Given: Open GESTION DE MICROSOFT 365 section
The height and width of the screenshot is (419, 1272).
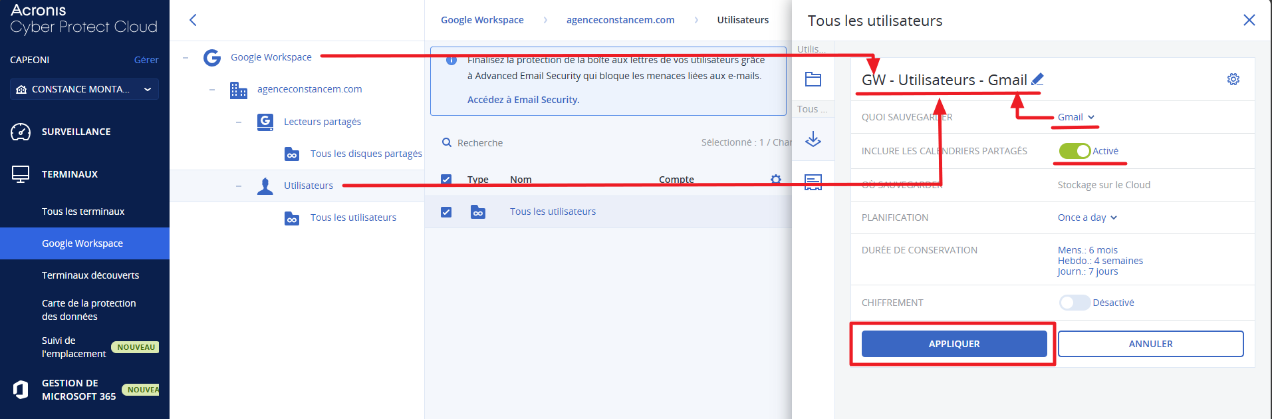Looking at the screenshot, I should pos(78,390).
